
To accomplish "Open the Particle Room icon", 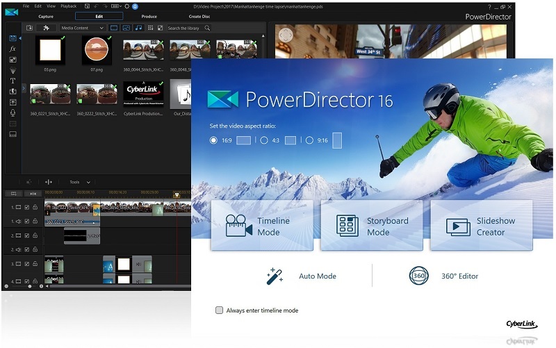I will (13, 70).
